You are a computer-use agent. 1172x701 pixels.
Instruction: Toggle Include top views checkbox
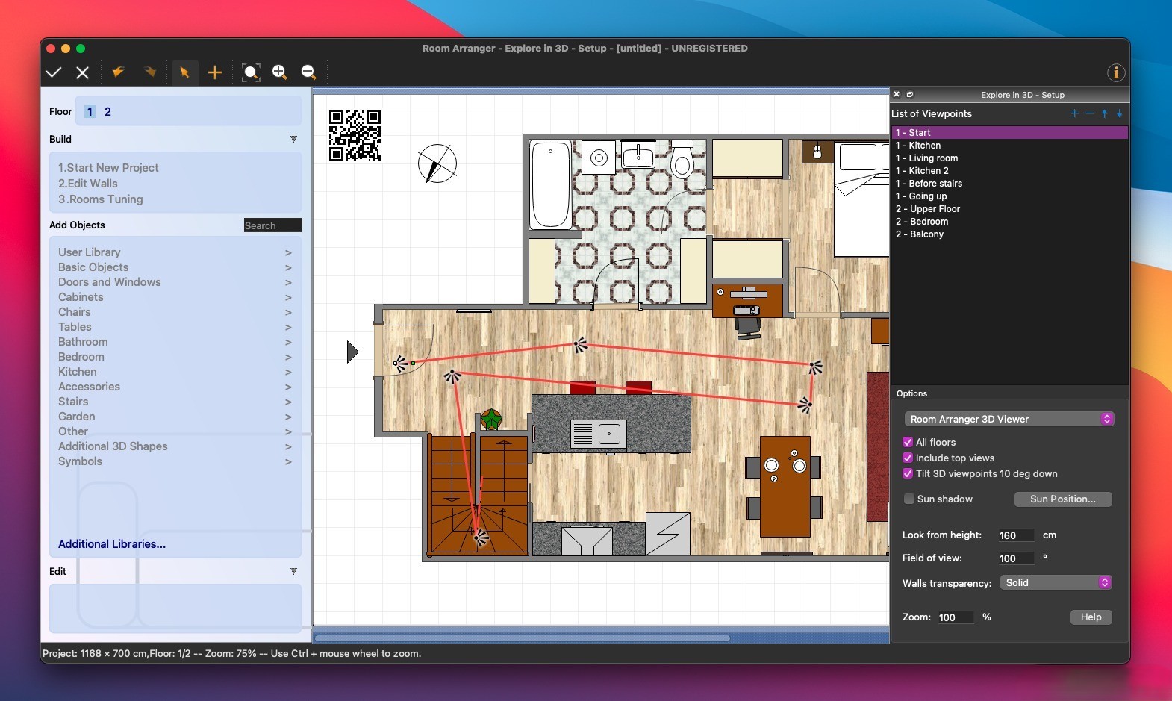(908, 458)
